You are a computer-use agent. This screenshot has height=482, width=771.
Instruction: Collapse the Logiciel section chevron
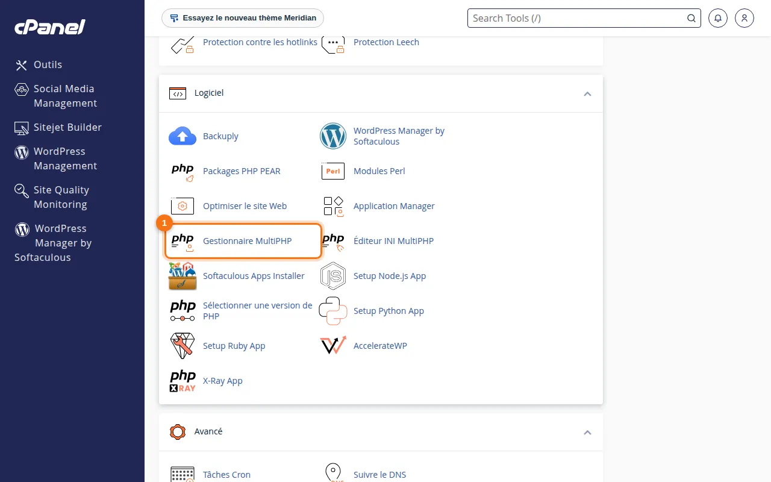tap(587, 94)
